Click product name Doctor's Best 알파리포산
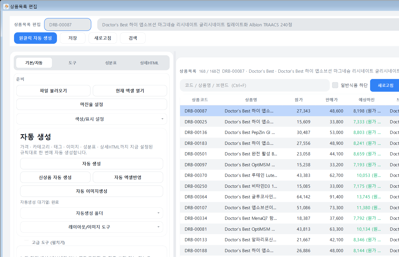Screen dimensions: 399x257 (x=250, y=240)
